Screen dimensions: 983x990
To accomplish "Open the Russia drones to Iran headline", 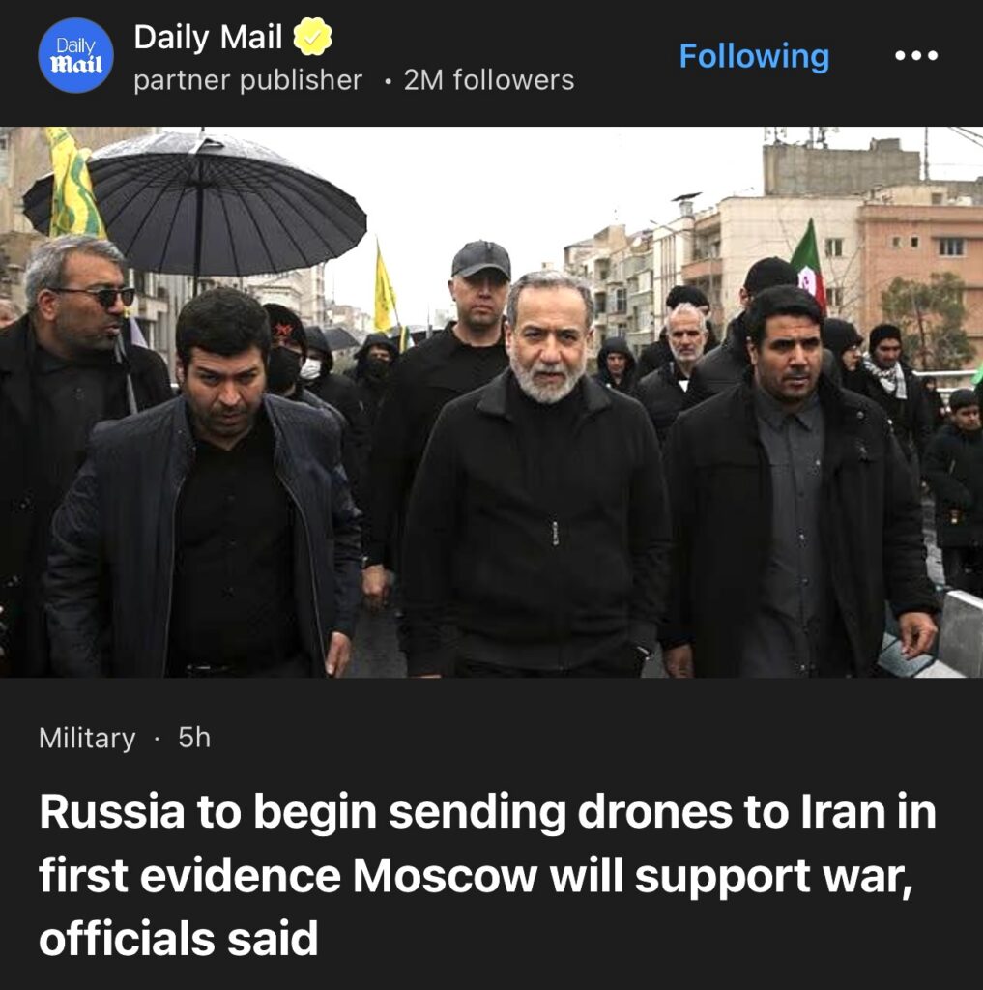I will pos(487,874).
